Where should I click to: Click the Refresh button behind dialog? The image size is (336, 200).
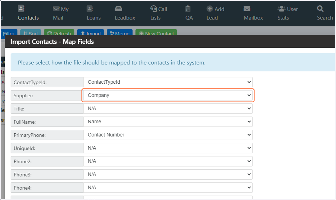(59, 32)
